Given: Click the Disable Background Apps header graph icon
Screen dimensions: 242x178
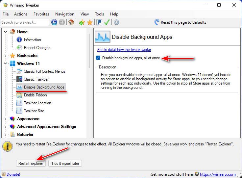Looking at the screenshot, I should click(x=103, y=37).
